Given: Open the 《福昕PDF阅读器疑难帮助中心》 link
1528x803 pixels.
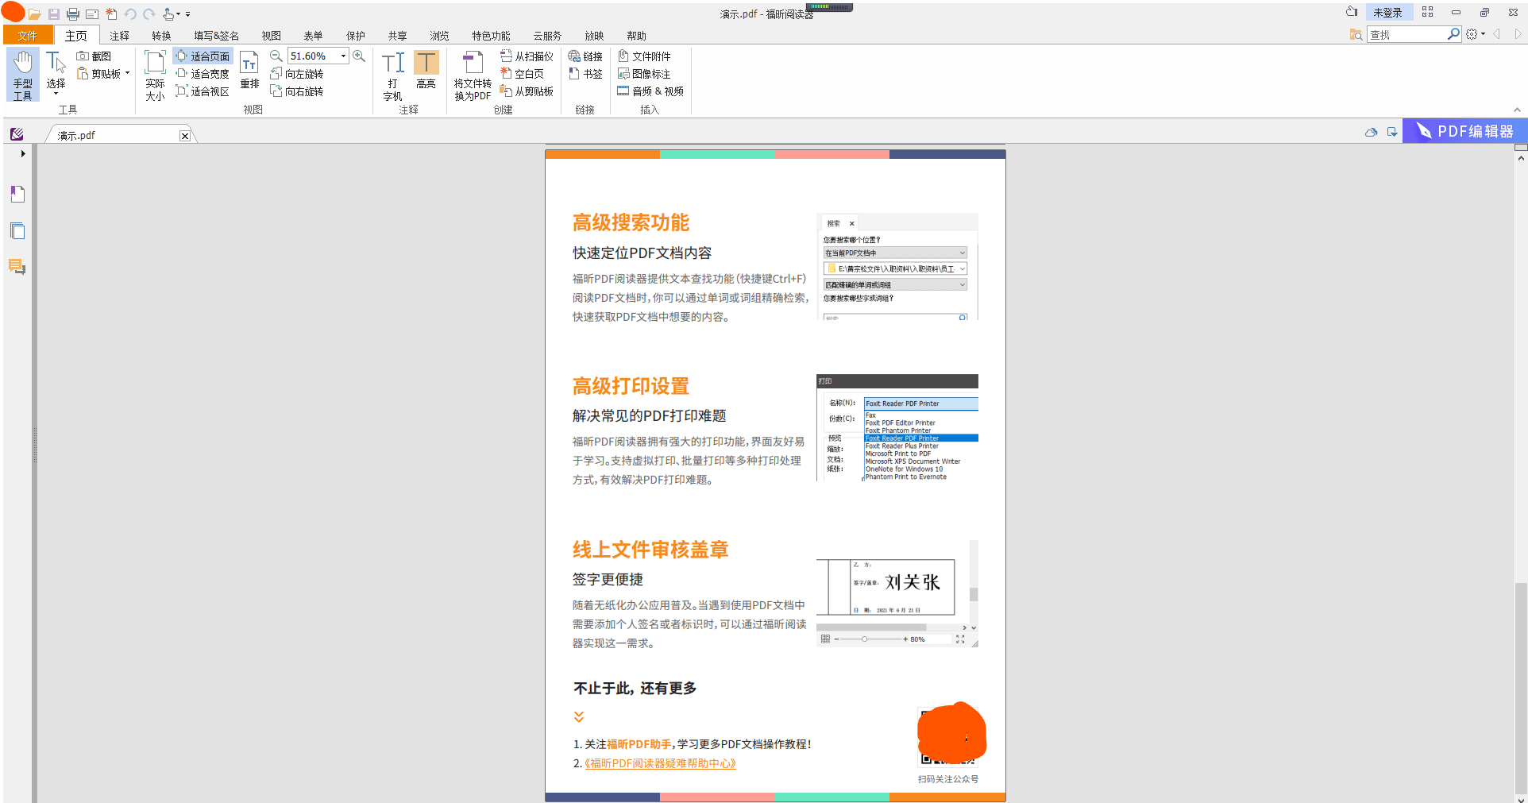Looking at the screenshot, I should coord(660,763).
